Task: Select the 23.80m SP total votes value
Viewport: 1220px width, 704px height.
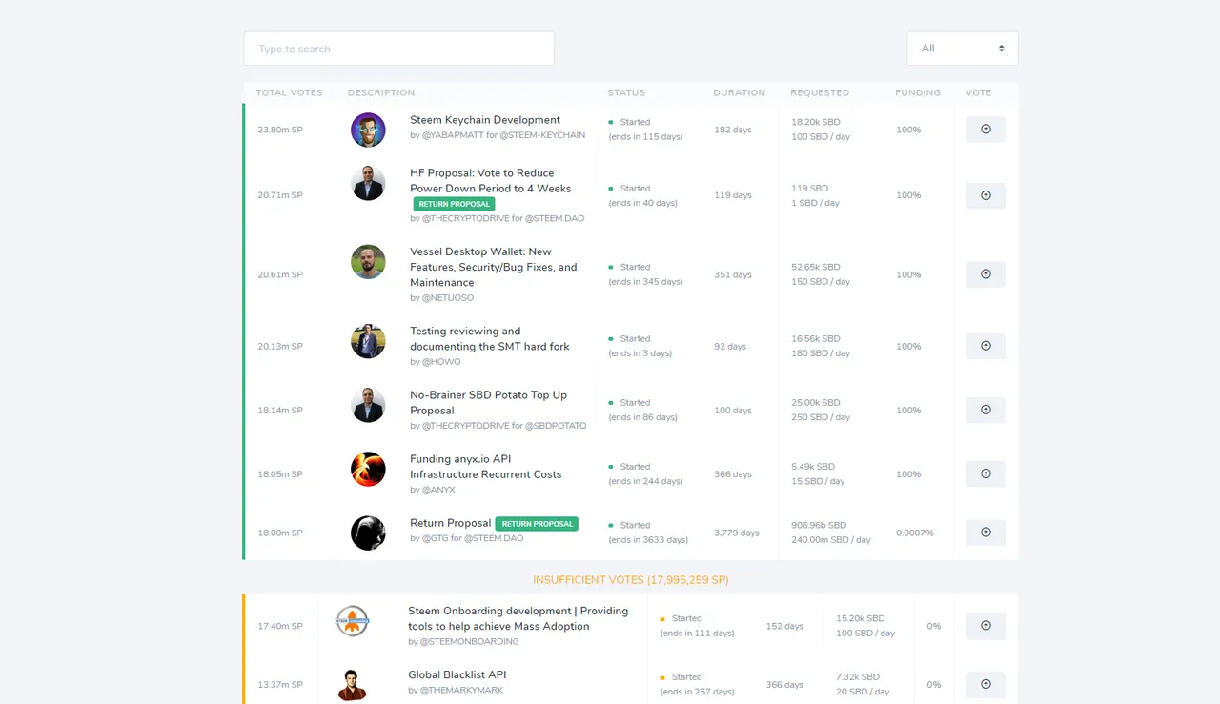Action: 280,130
